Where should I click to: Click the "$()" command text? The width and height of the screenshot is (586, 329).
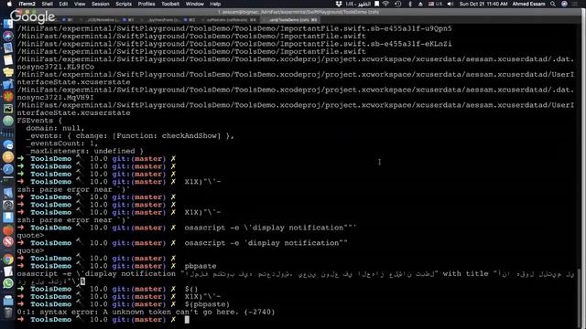pyautogui.click(x=191, y=289)
